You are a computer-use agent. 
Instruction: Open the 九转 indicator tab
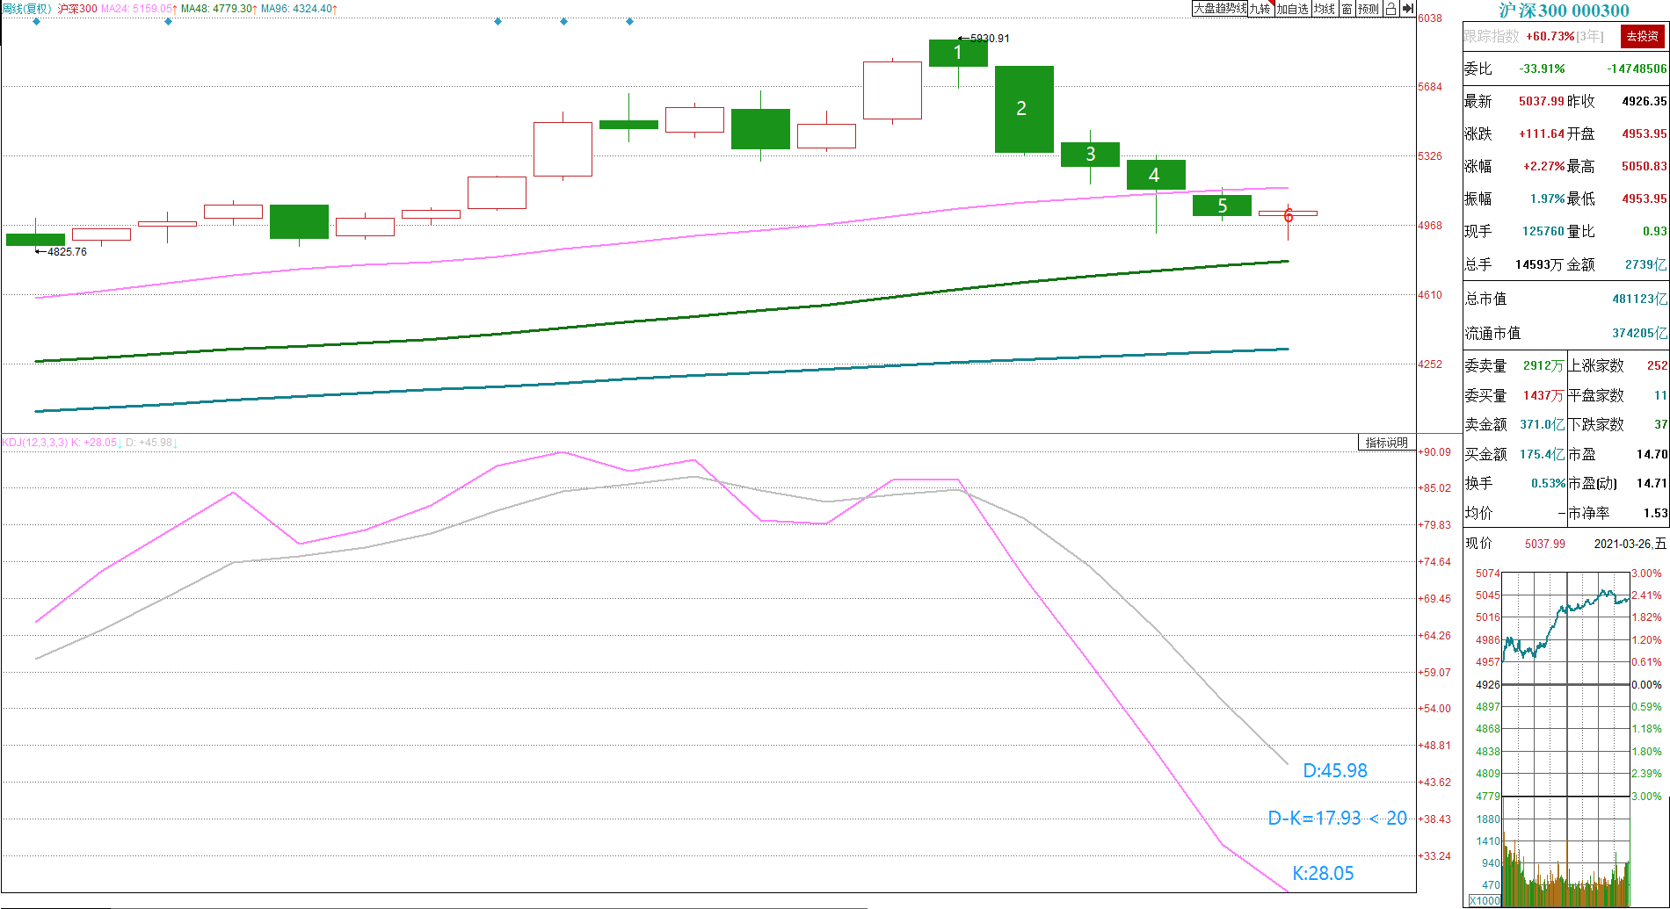pyautogui.click(x=1260, y=9)
